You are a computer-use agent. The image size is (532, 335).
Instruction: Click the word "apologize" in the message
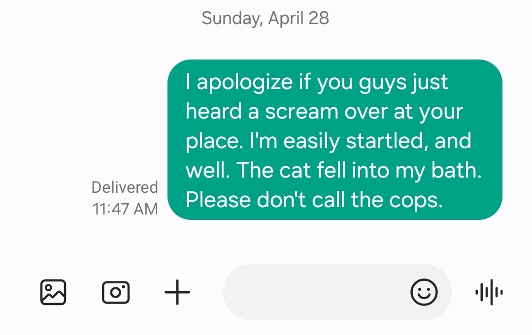[245, 83]
